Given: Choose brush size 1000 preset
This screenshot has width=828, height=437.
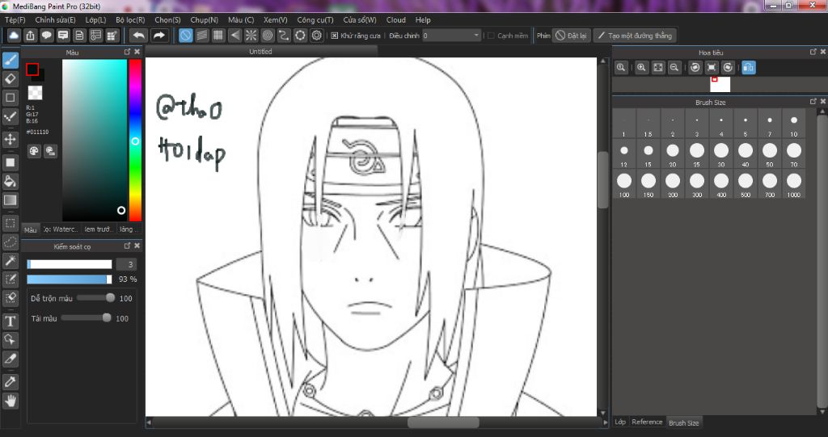Looking at the screenshot, I should (x=794, y=185).
